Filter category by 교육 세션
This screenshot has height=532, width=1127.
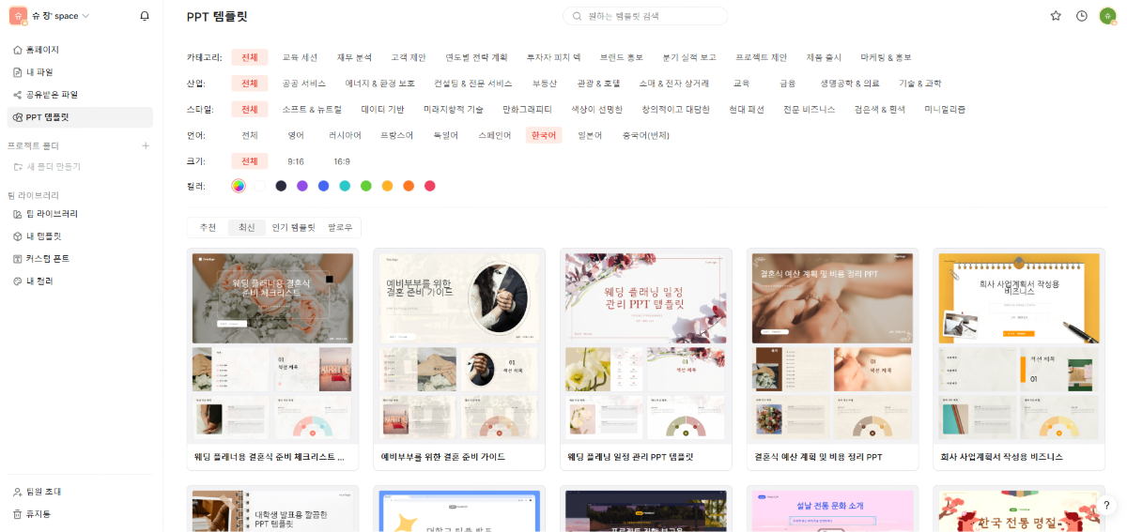coord(301,57)
